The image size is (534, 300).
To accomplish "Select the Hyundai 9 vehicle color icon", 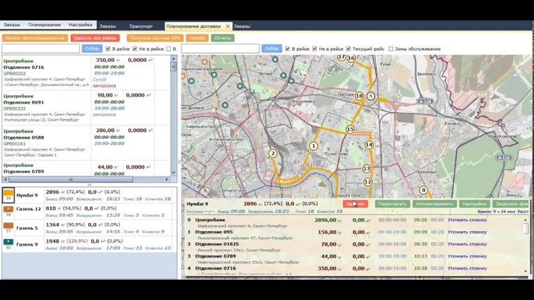I will pyautogui.click(x=9, y=195).
